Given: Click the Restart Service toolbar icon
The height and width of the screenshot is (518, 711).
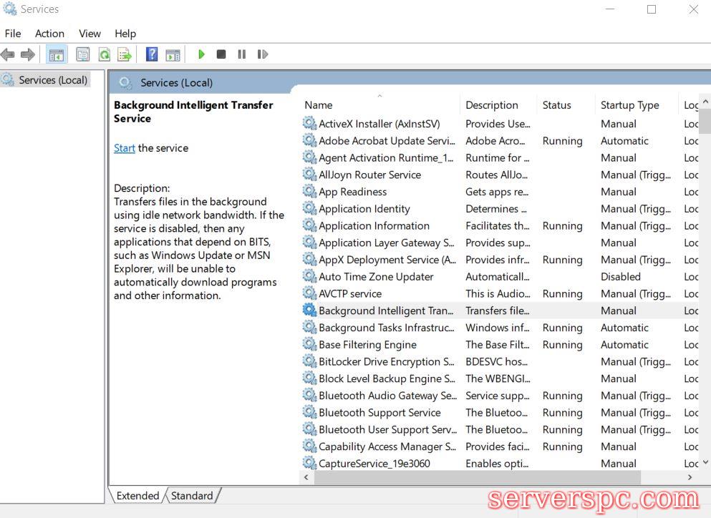Looking at the screenshot, I should (x=263, y=54).
